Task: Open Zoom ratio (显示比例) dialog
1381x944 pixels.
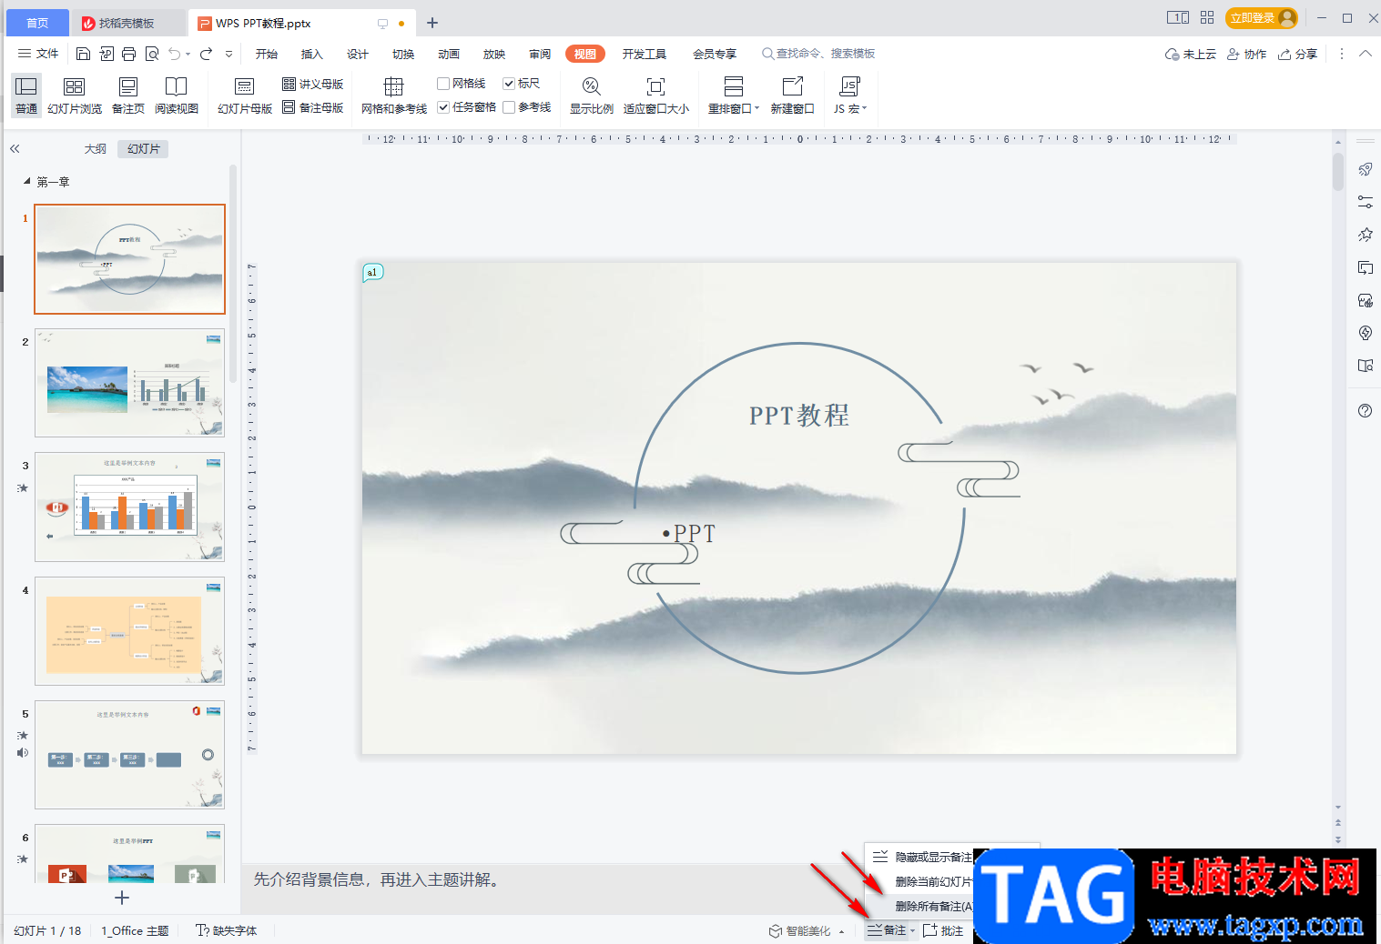Action: pyautogui.click(x=592, y=95)
